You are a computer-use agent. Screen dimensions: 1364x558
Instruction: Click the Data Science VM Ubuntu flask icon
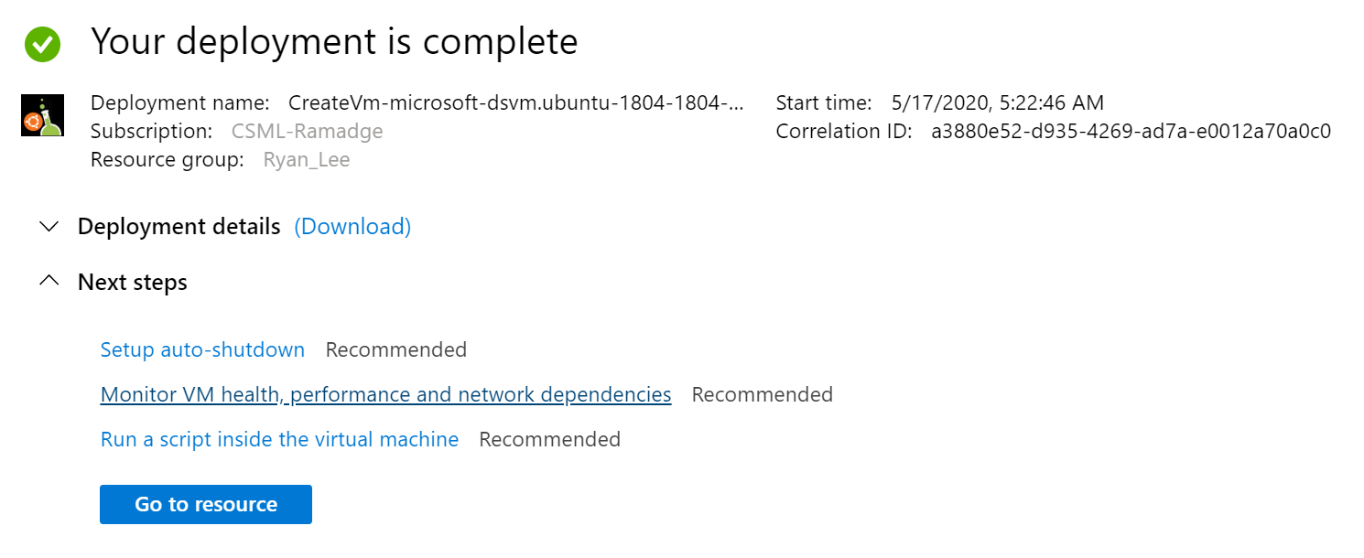pyautogui.click(x=42, y=115)
